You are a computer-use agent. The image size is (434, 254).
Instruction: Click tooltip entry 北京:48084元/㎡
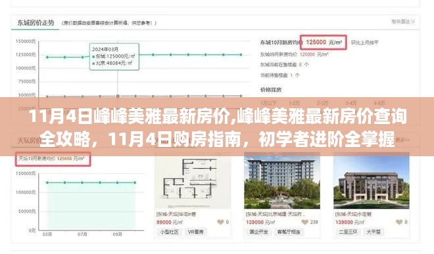click(112, 63)
